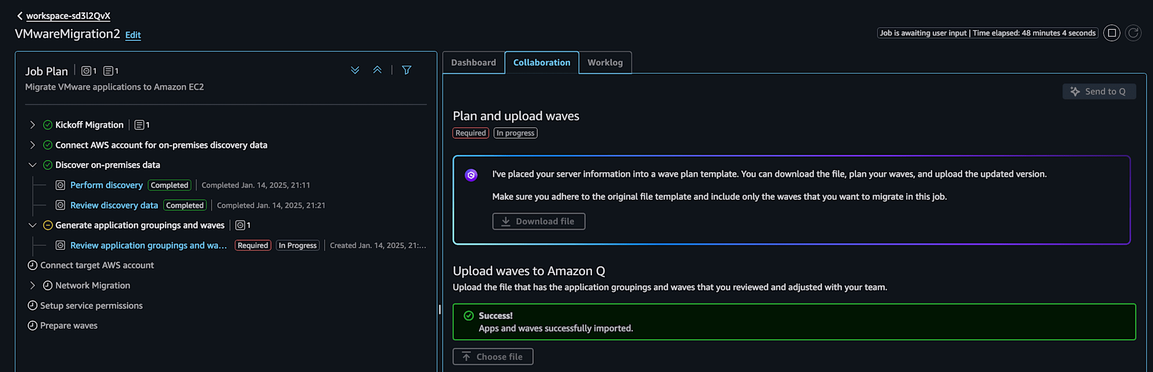Expand the Network Migration step
Image resolution: width=1153 pixels, height=372 pixels.
click(32, 286)
